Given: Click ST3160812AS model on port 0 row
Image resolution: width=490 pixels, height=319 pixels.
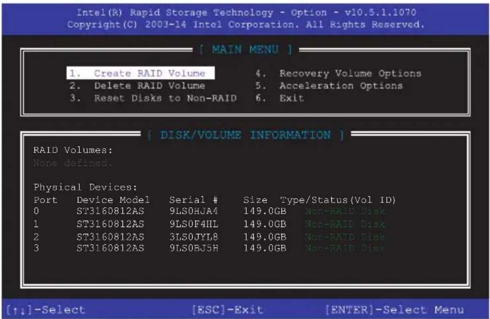Looking at the screenshot, I should point(110,211).
